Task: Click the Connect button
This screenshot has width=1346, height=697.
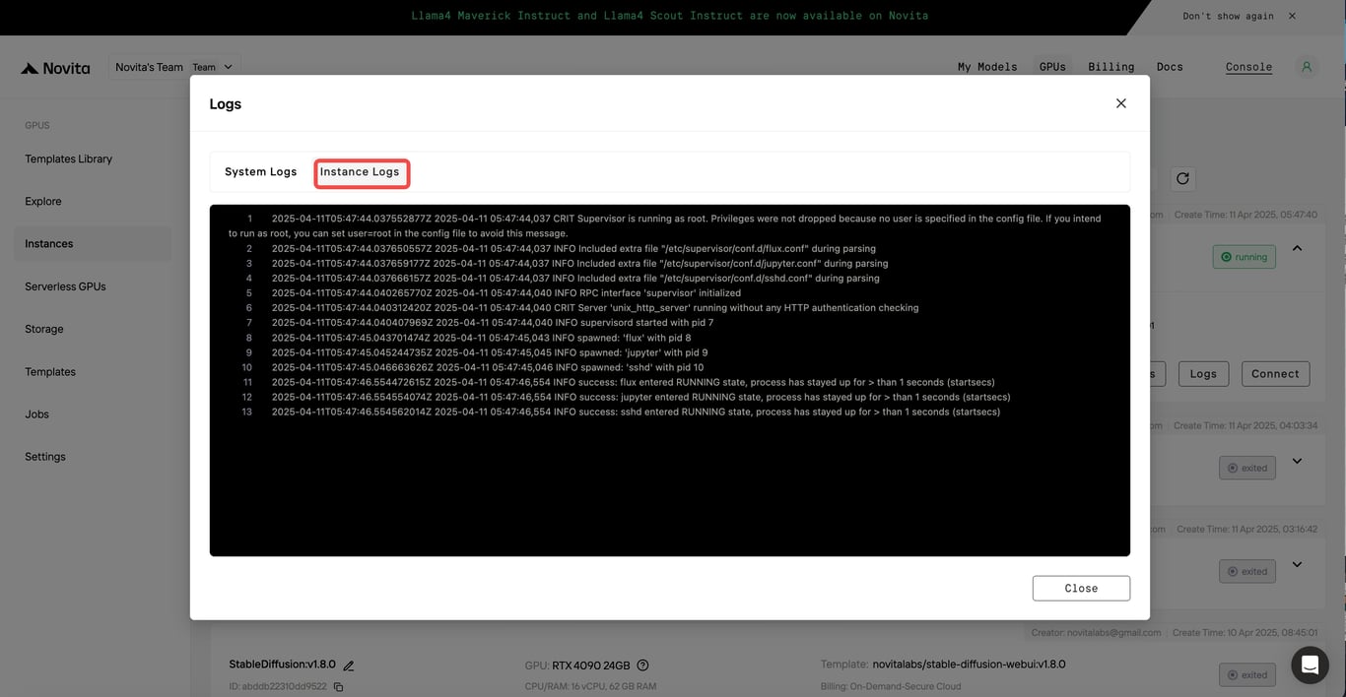Action: pos(1275,373)
